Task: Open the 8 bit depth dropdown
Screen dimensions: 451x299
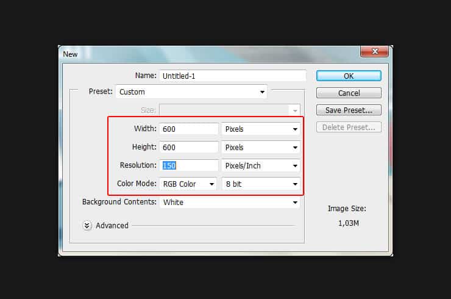Action: click(261, 184)
